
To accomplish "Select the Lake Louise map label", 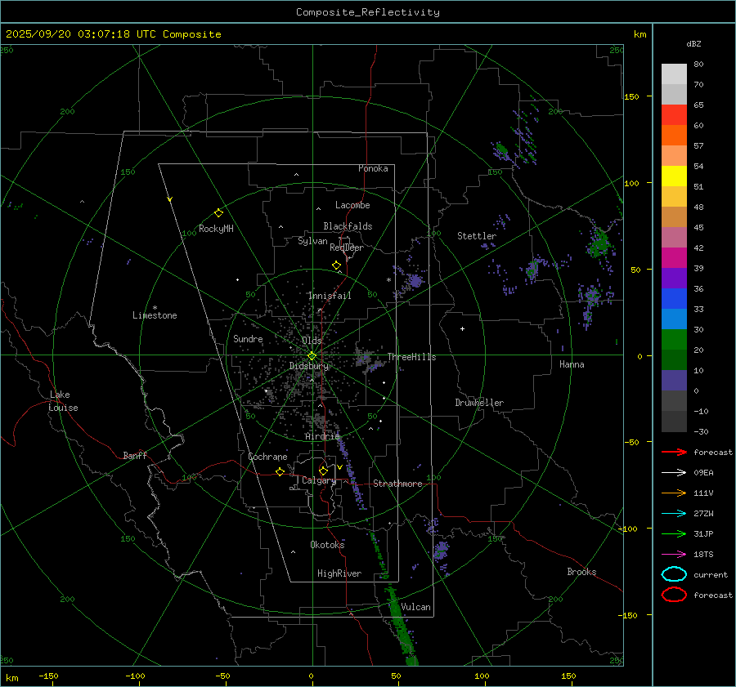I will point(64,401).
